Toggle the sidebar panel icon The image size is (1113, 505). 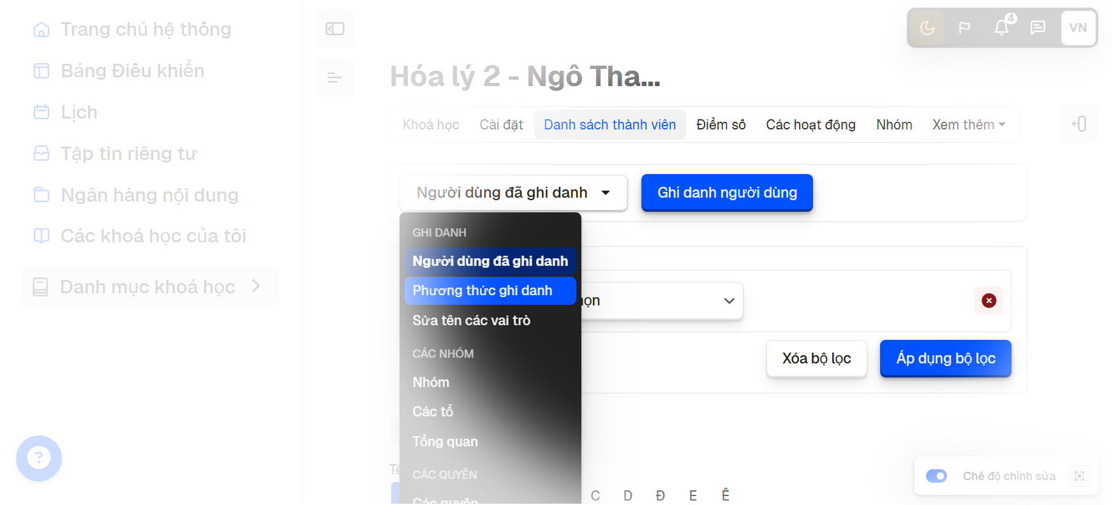(335, 29)
